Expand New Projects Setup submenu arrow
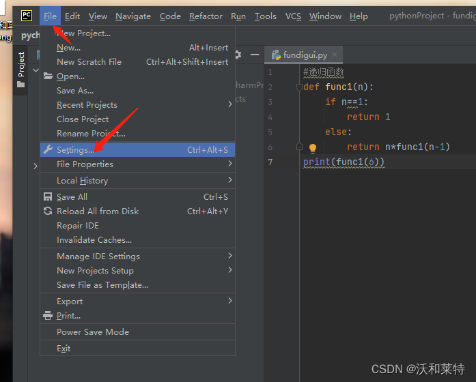Screen dimensions: 476x382 [x=230, y=270]
